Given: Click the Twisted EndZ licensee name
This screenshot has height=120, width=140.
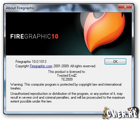Looking at the screenshot, I should 67,76.
